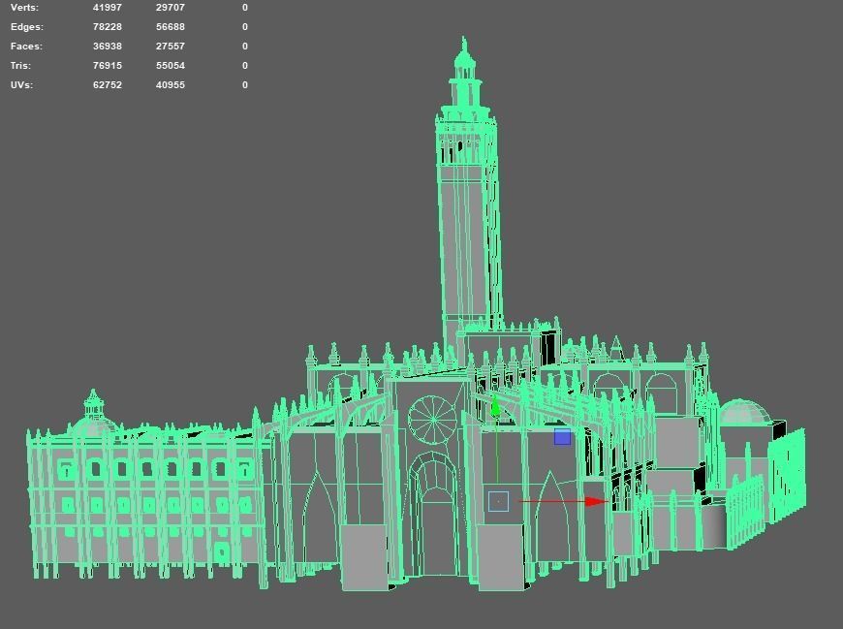Click the Edges value 56688
Image resolution: width=843 pixels, height=629 pixels.
coord(170,27)
